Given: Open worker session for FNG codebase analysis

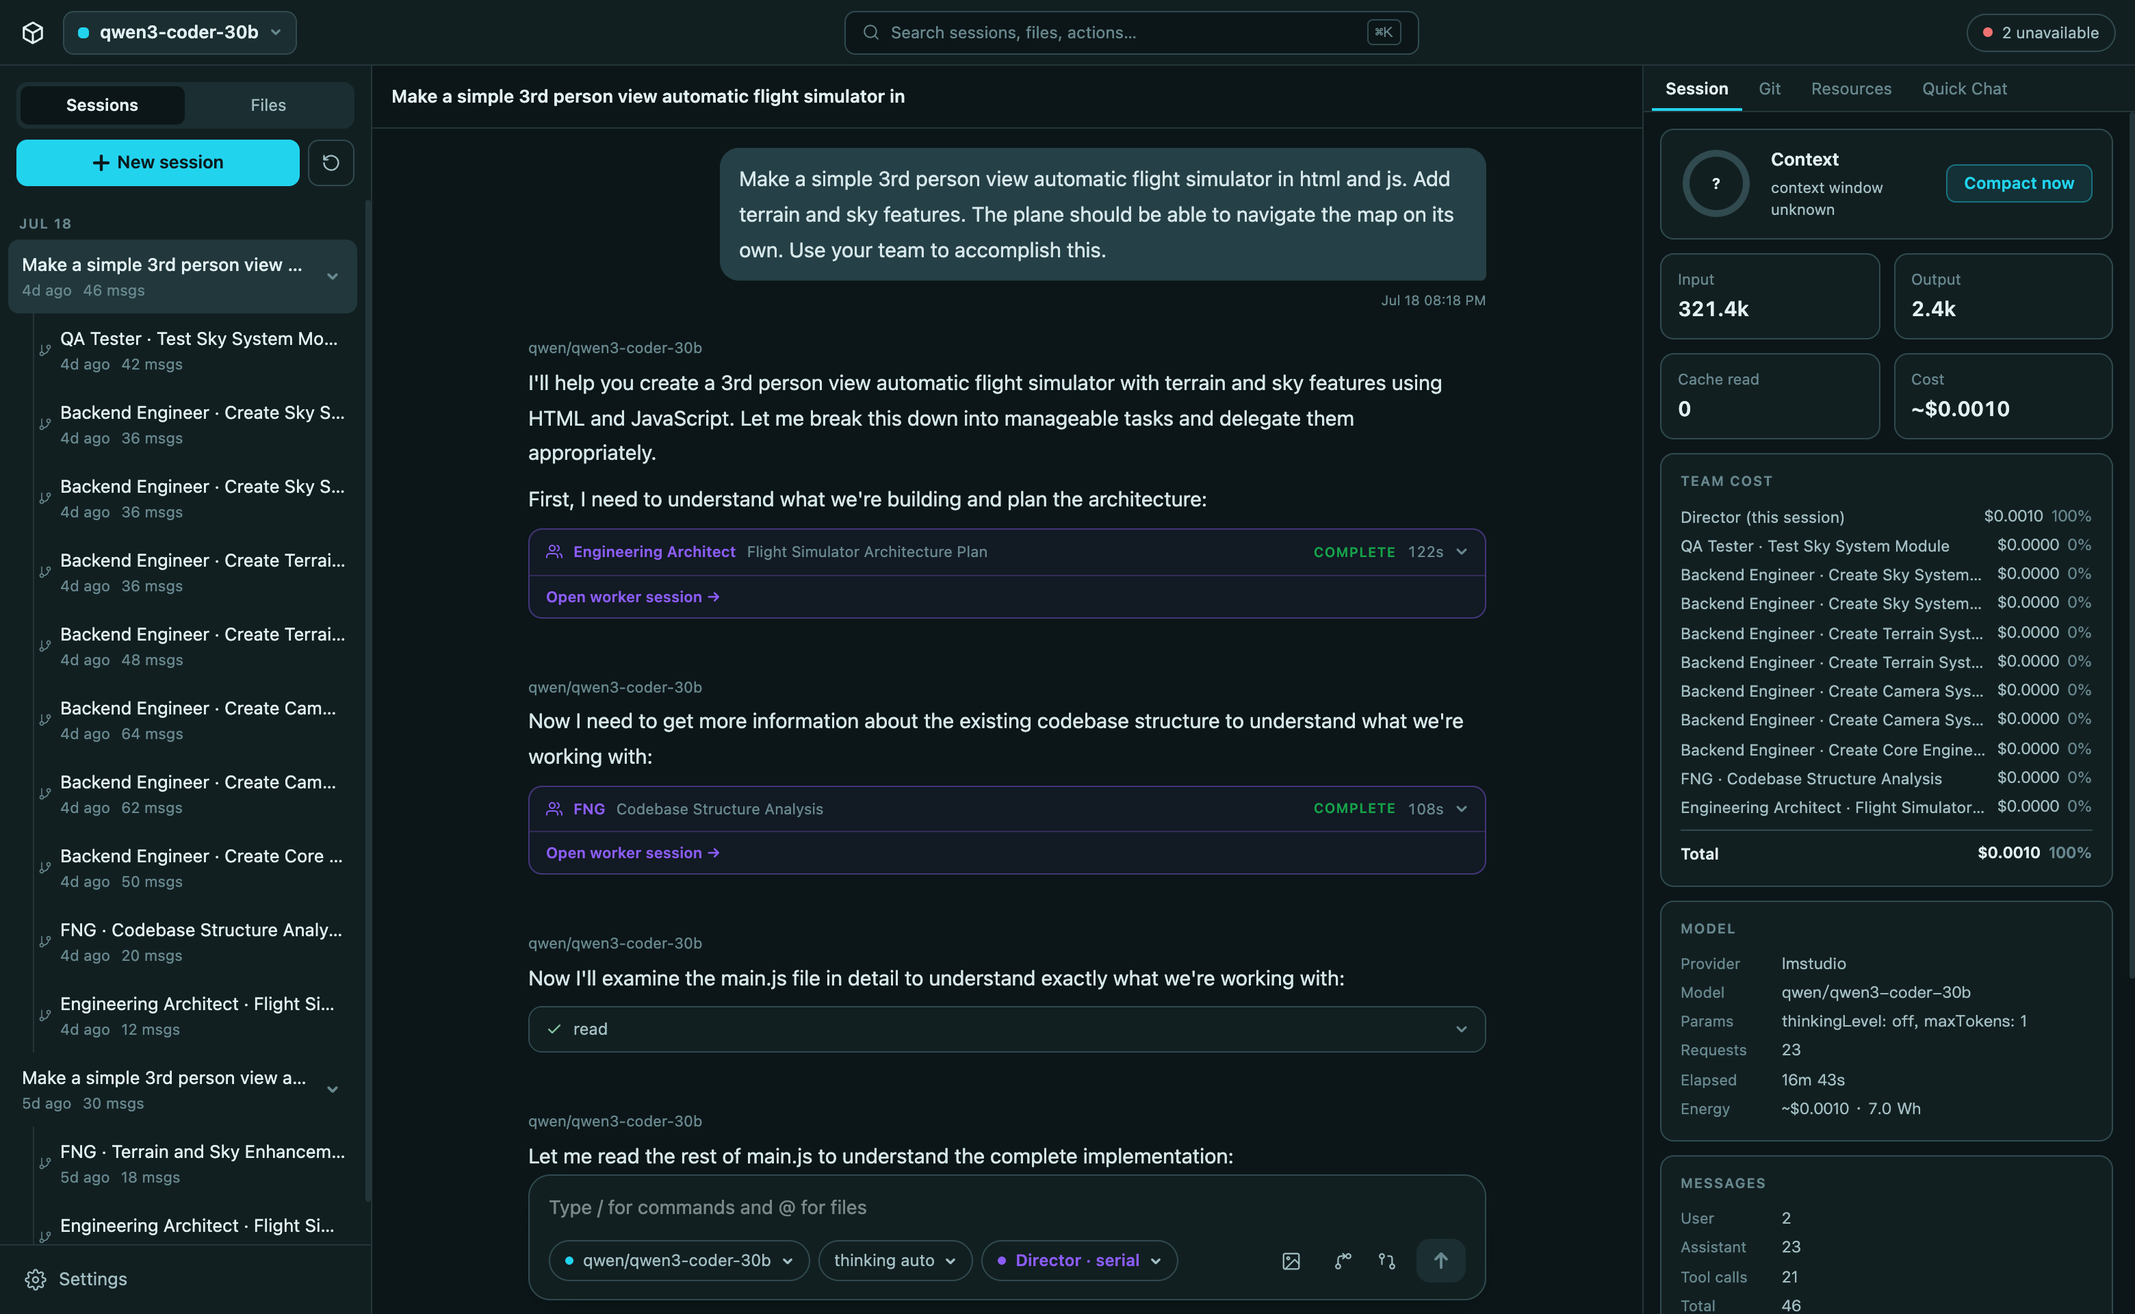Looking at the screenshot, I should (x=632, y=853).
